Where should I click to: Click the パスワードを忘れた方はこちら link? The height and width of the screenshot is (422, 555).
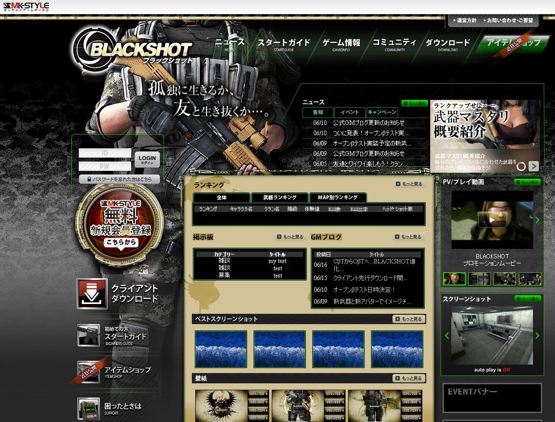[x=119, y=179]
